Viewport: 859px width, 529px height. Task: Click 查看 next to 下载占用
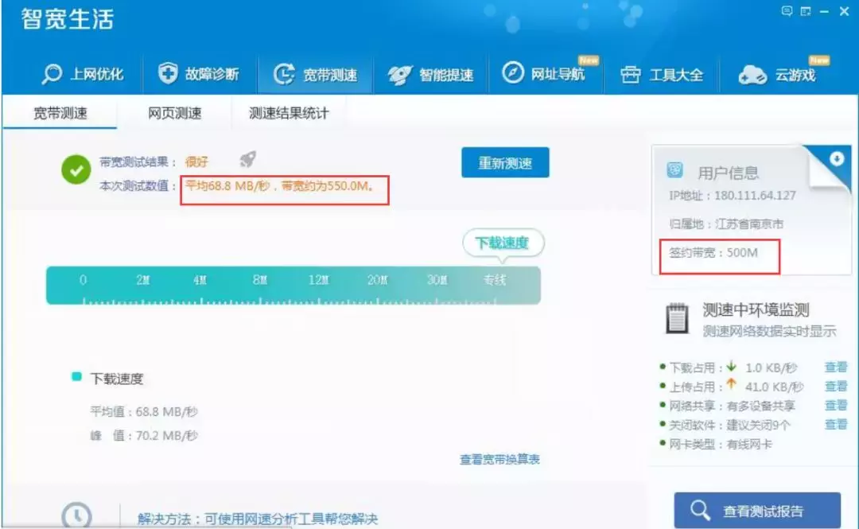[x=837, y=367]
